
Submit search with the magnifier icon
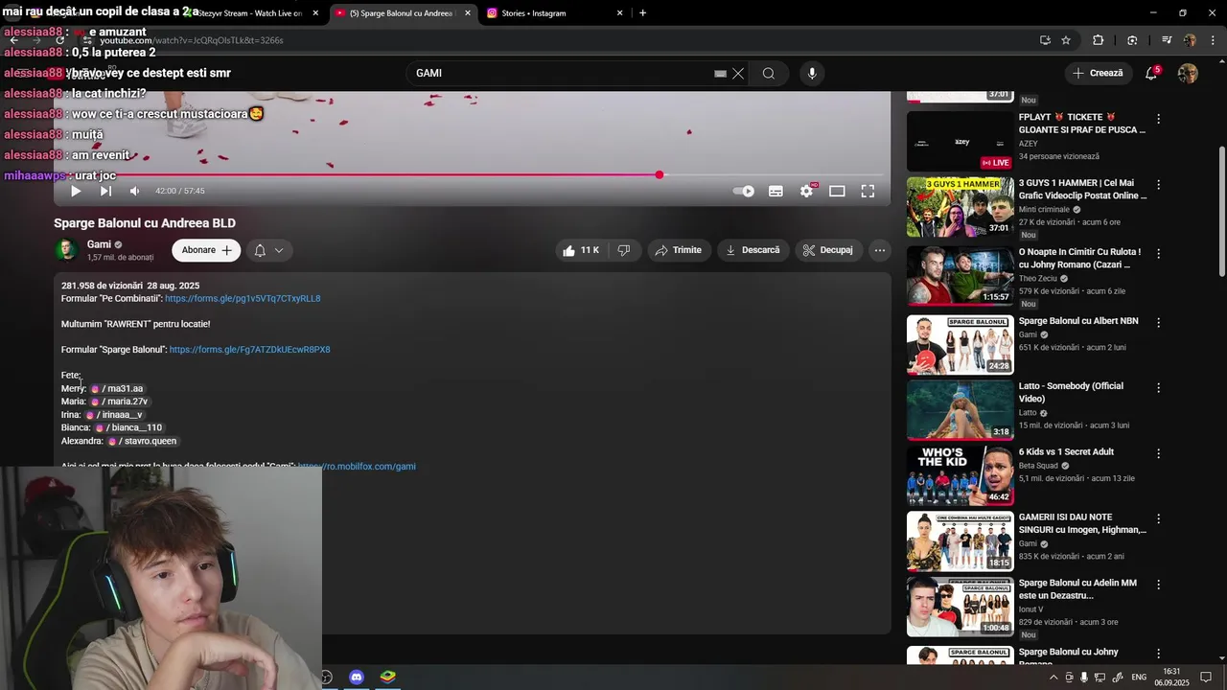click(x=769, y=73)
